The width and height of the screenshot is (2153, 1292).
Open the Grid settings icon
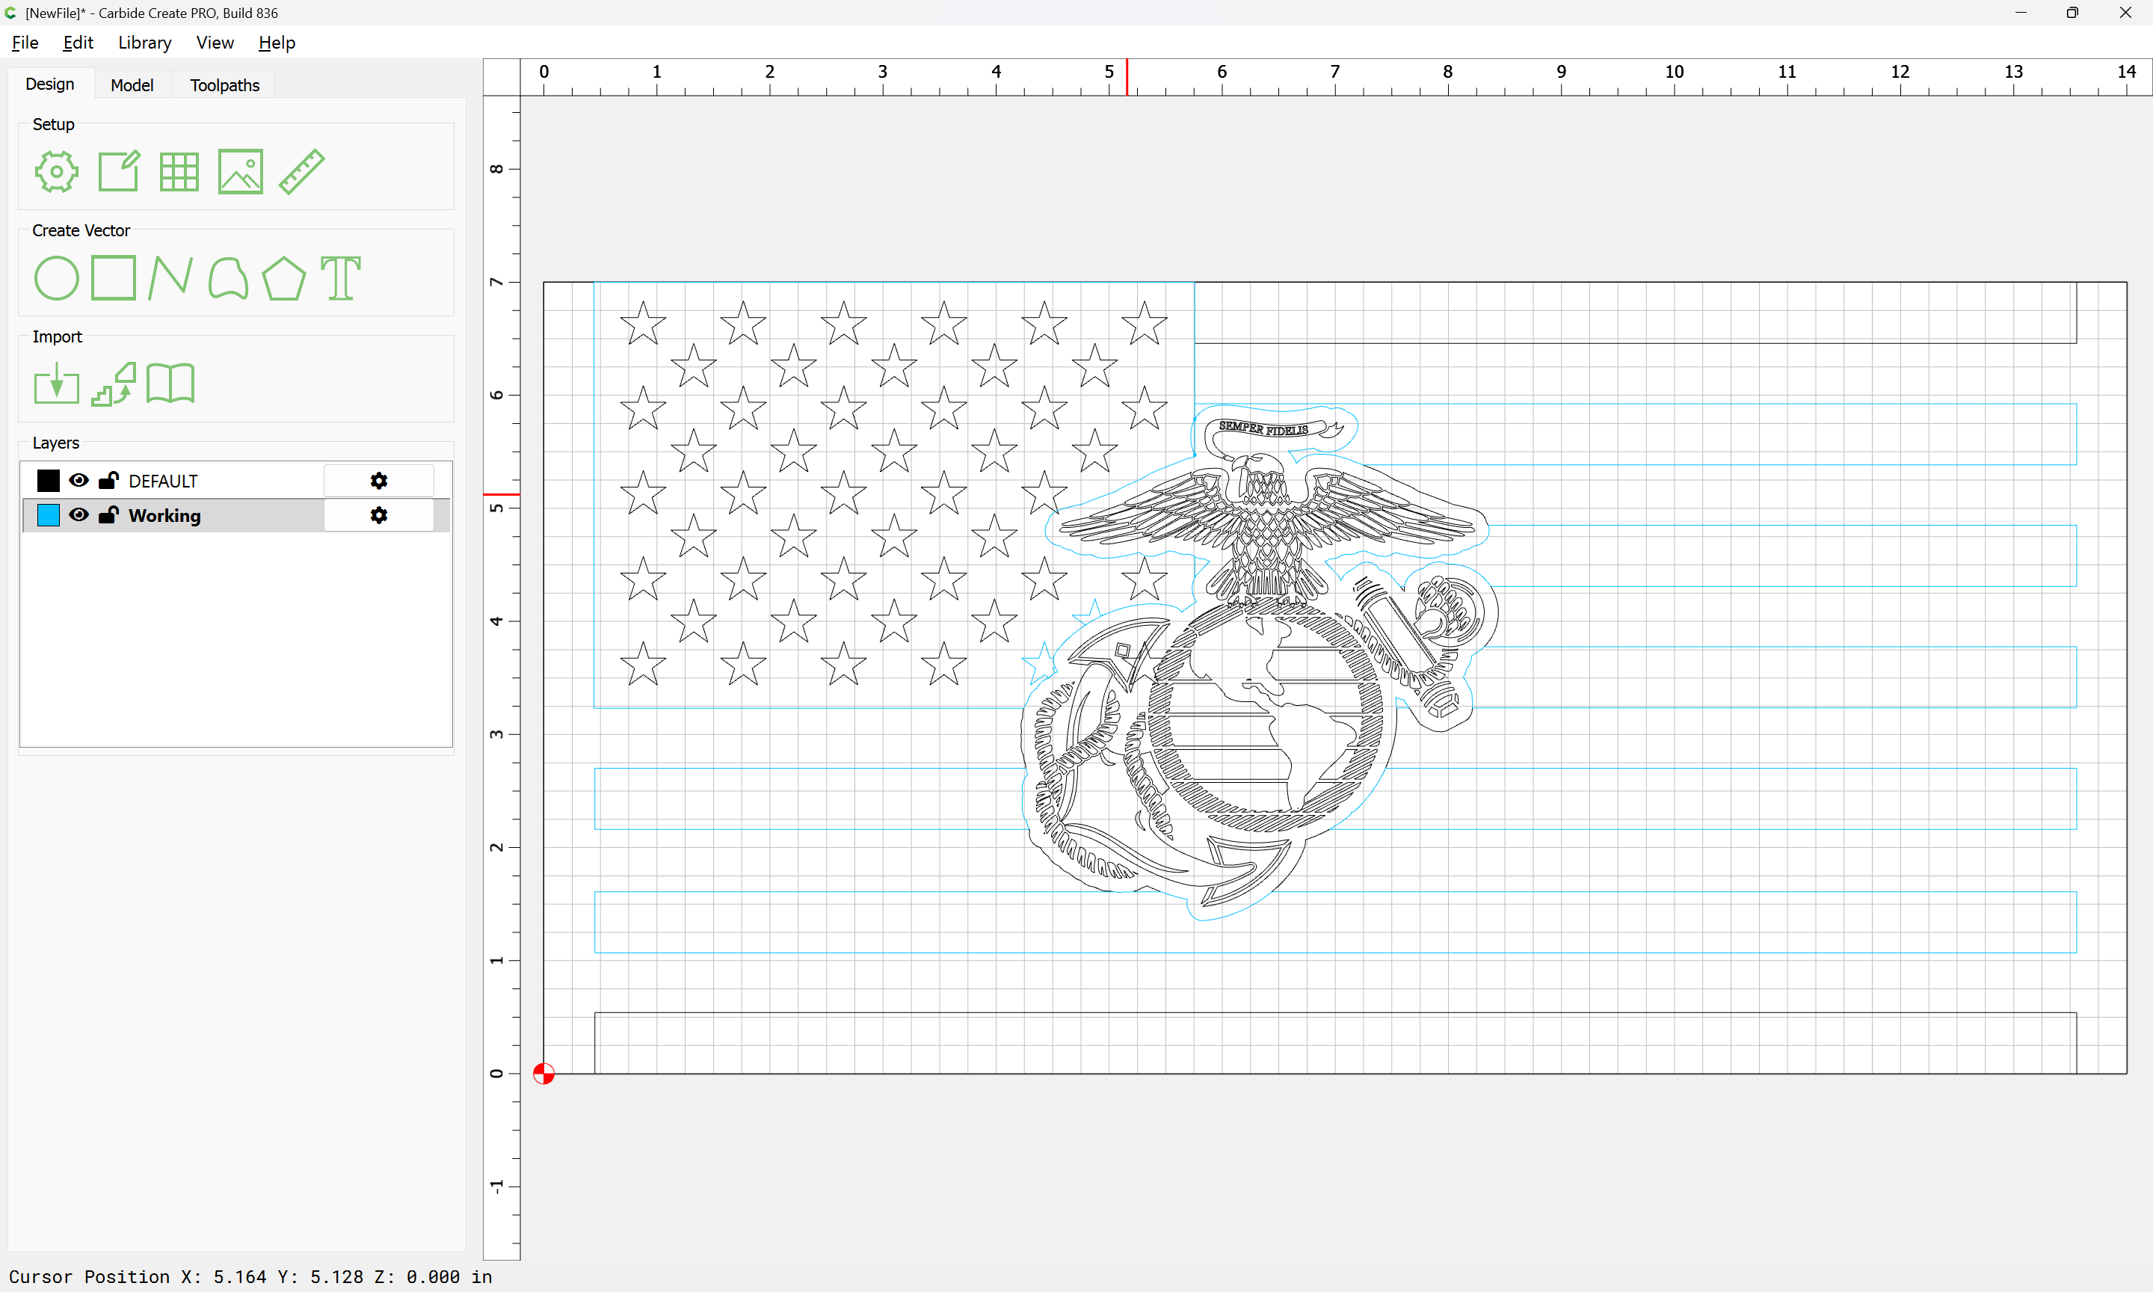pyautogui.click(x=179, y=171)
